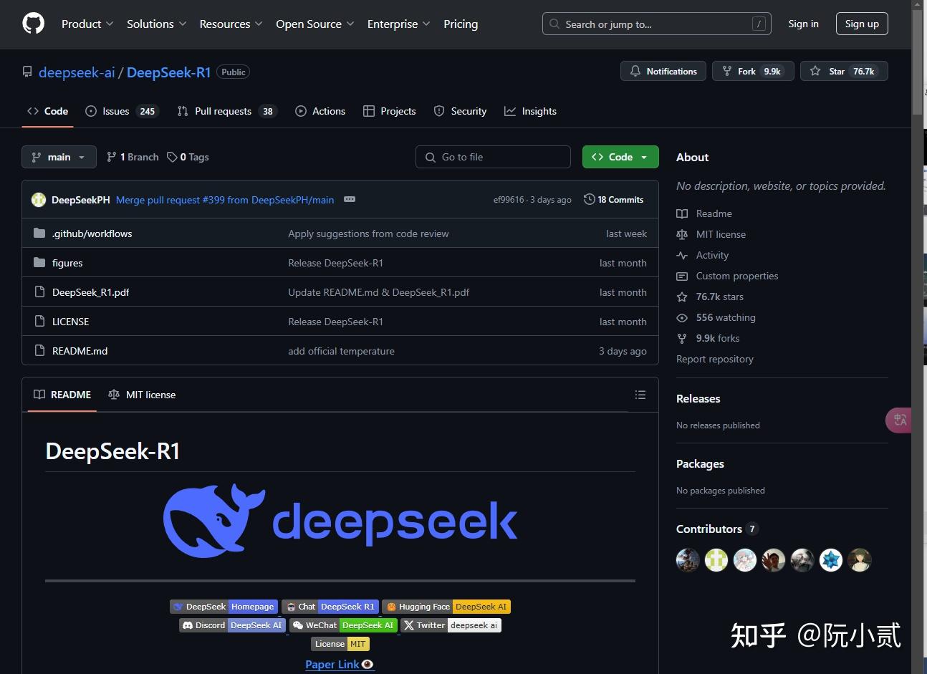Viewport: 927px width, 674px height.
Task: Open the green Code dropdown arrow
Action: coord(643,156)
